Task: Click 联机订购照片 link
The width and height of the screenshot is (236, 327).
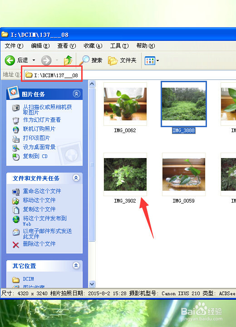Action: 39,129
